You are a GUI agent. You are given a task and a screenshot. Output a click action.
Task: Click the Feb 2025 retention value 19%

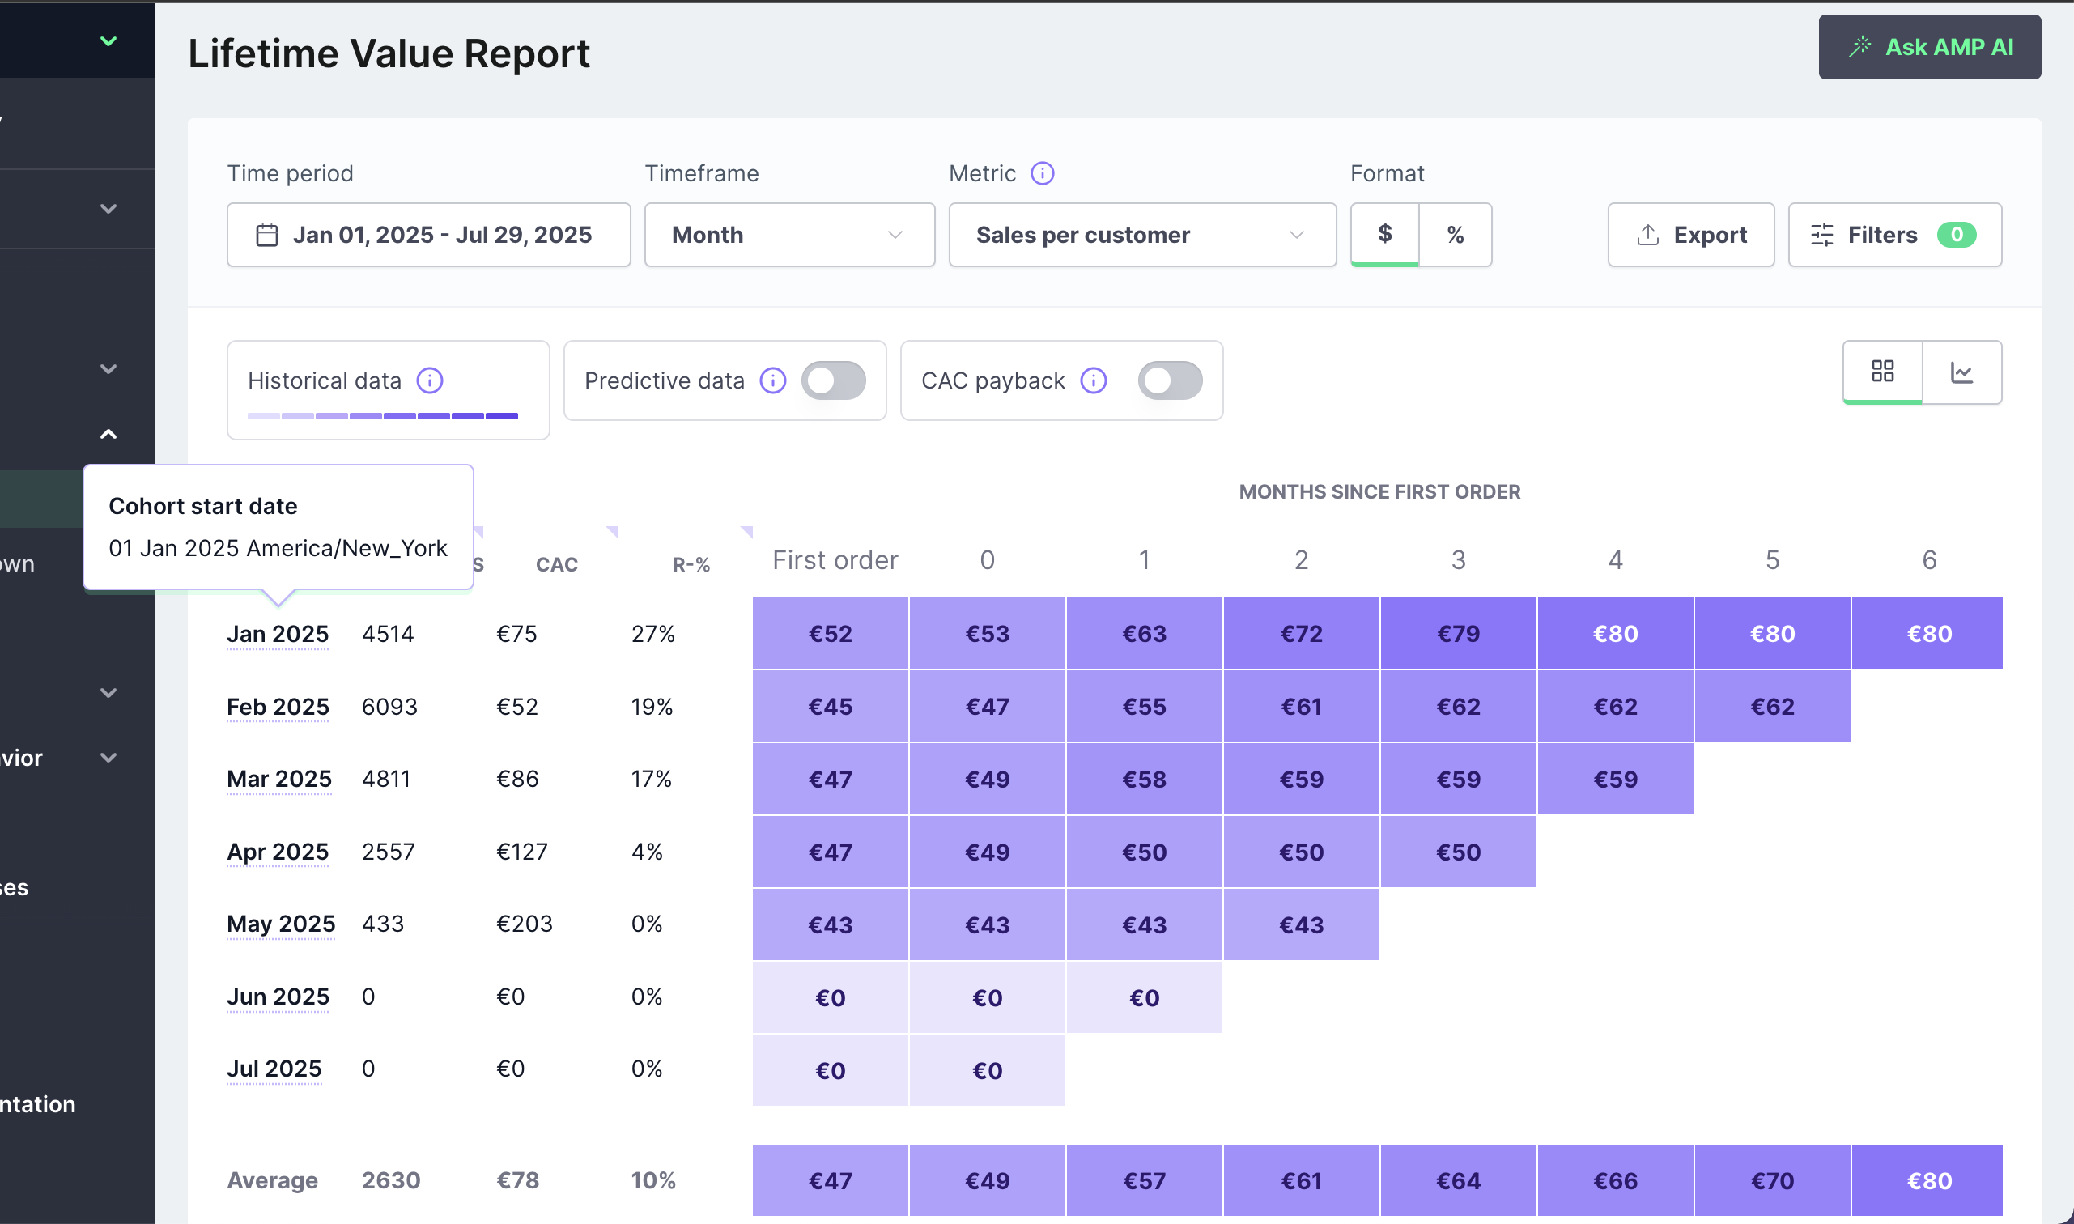pos(652,707)
